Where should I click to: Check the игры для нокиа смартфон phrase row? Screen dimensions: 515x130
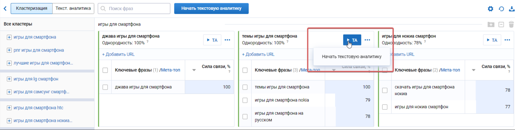click(385, 107)
